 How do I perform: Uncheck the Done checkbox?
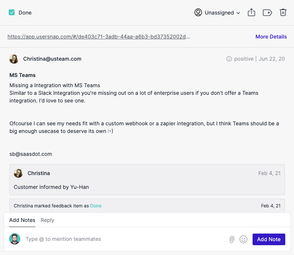[x=12, y=13]
